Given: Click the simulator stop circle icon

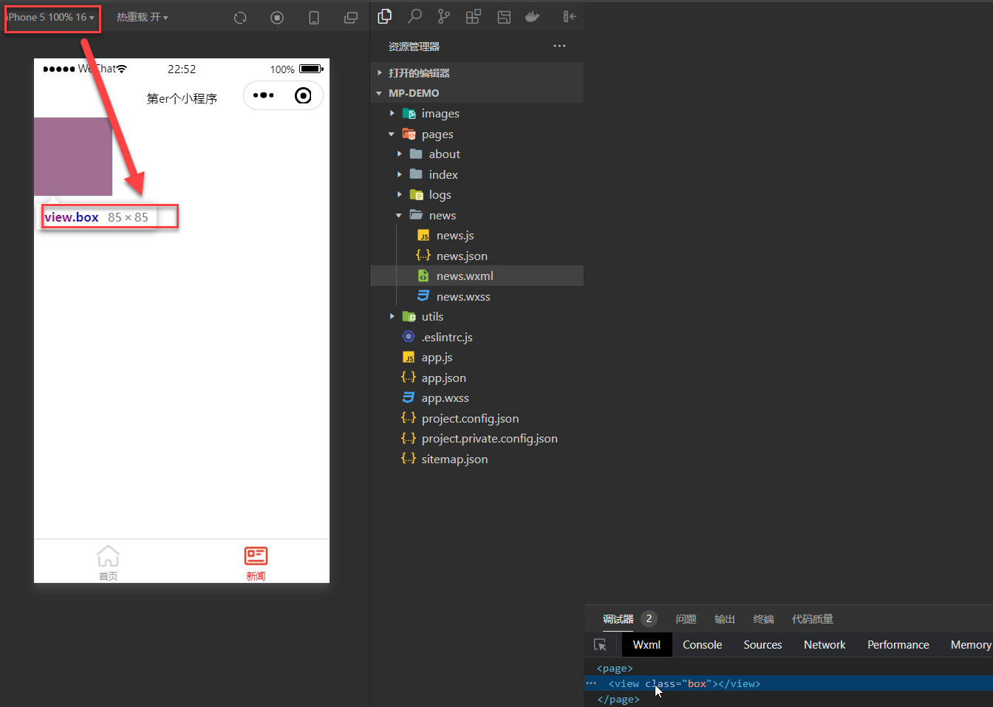Looking at the screenshot, I should pos(277,18).
